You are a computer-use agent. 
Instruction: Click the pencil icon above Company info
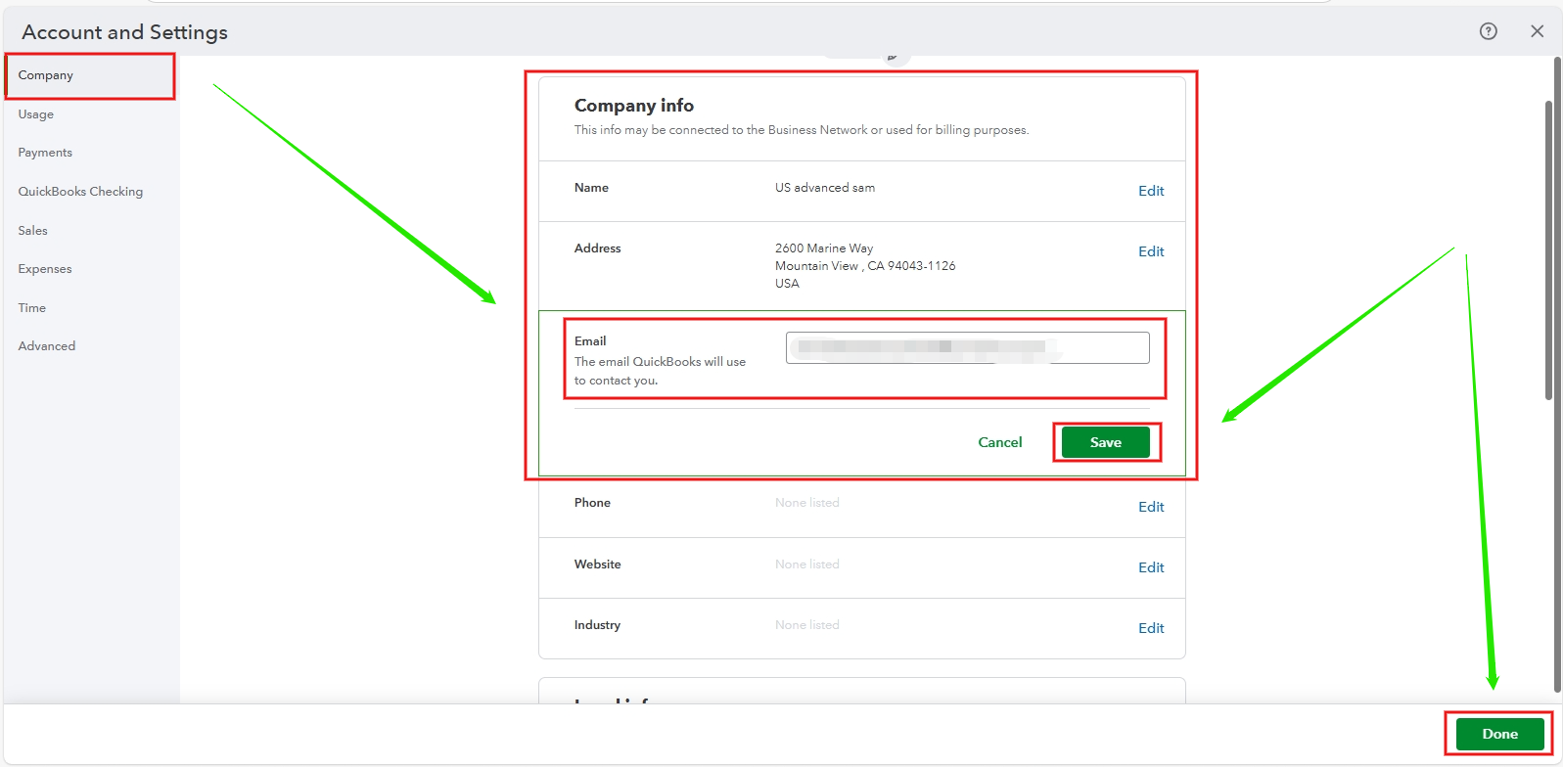click(892, 58)
